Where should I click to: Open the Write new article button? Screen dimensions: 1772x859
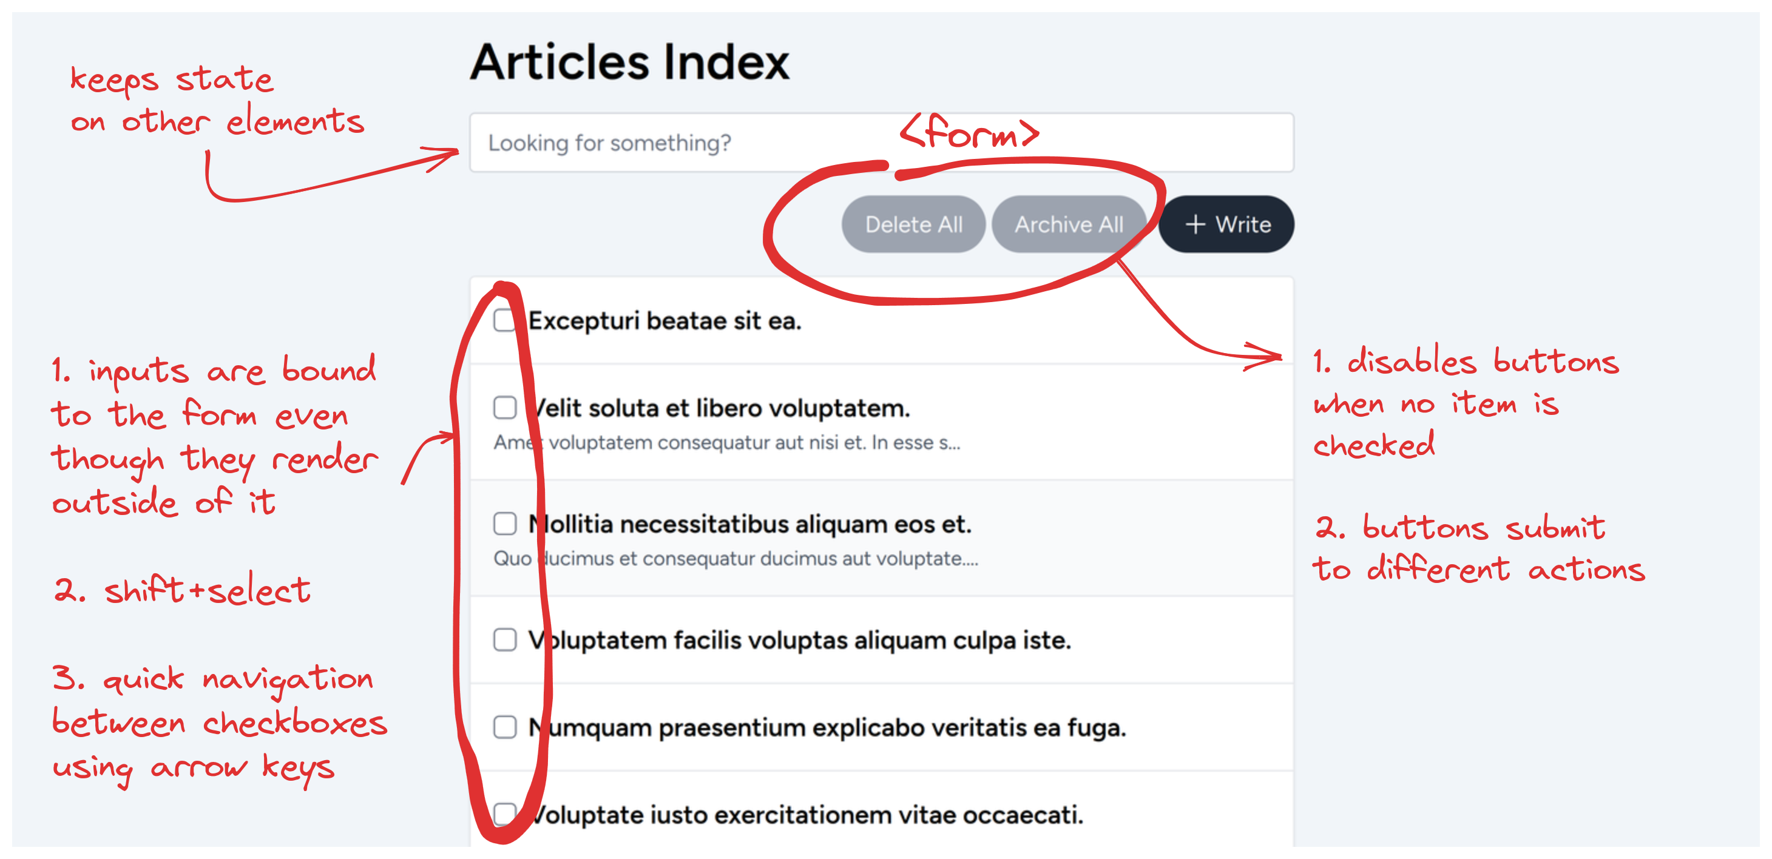(1226, 224)
